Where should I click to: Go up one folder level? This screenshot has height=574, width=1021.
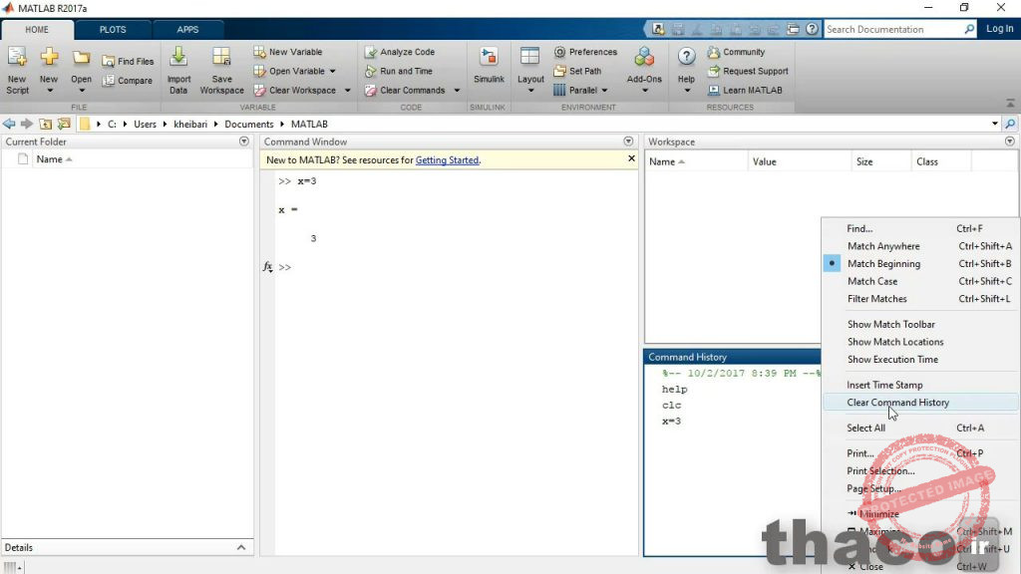[46, 124]
